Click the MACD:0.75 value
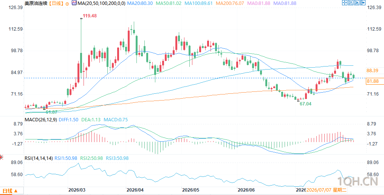Viewport: 384px width, 195px height. click(115, 119)
